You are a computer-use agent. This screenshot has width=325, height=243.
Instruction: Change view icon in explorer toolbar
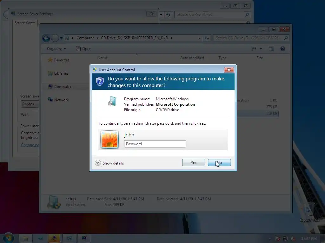(x=254, y=49)
